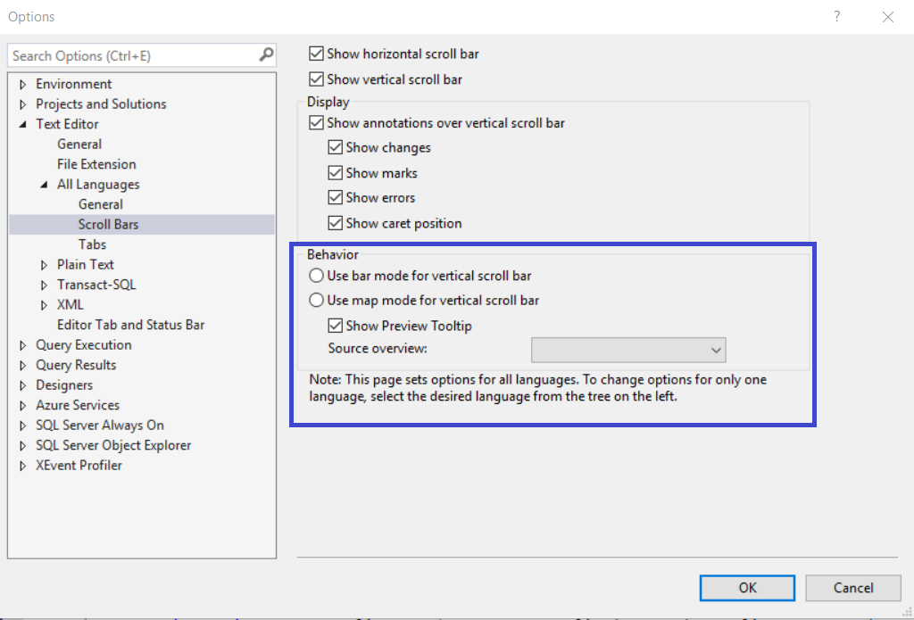Viewport: 914px width, 620px height.
Task: Disable Show annotations over vertical scroll bar
Action: coord(315,123)
